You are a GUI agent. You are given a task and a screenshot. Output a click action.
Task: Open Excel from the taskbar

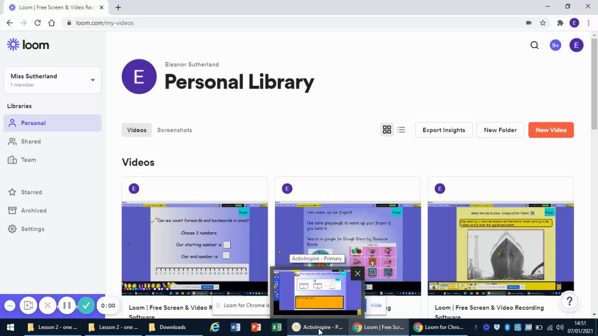(x=277, y=327)
